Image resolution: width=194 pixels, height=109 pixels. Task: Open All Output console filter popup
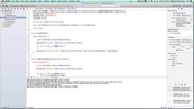tap(31, 107)
